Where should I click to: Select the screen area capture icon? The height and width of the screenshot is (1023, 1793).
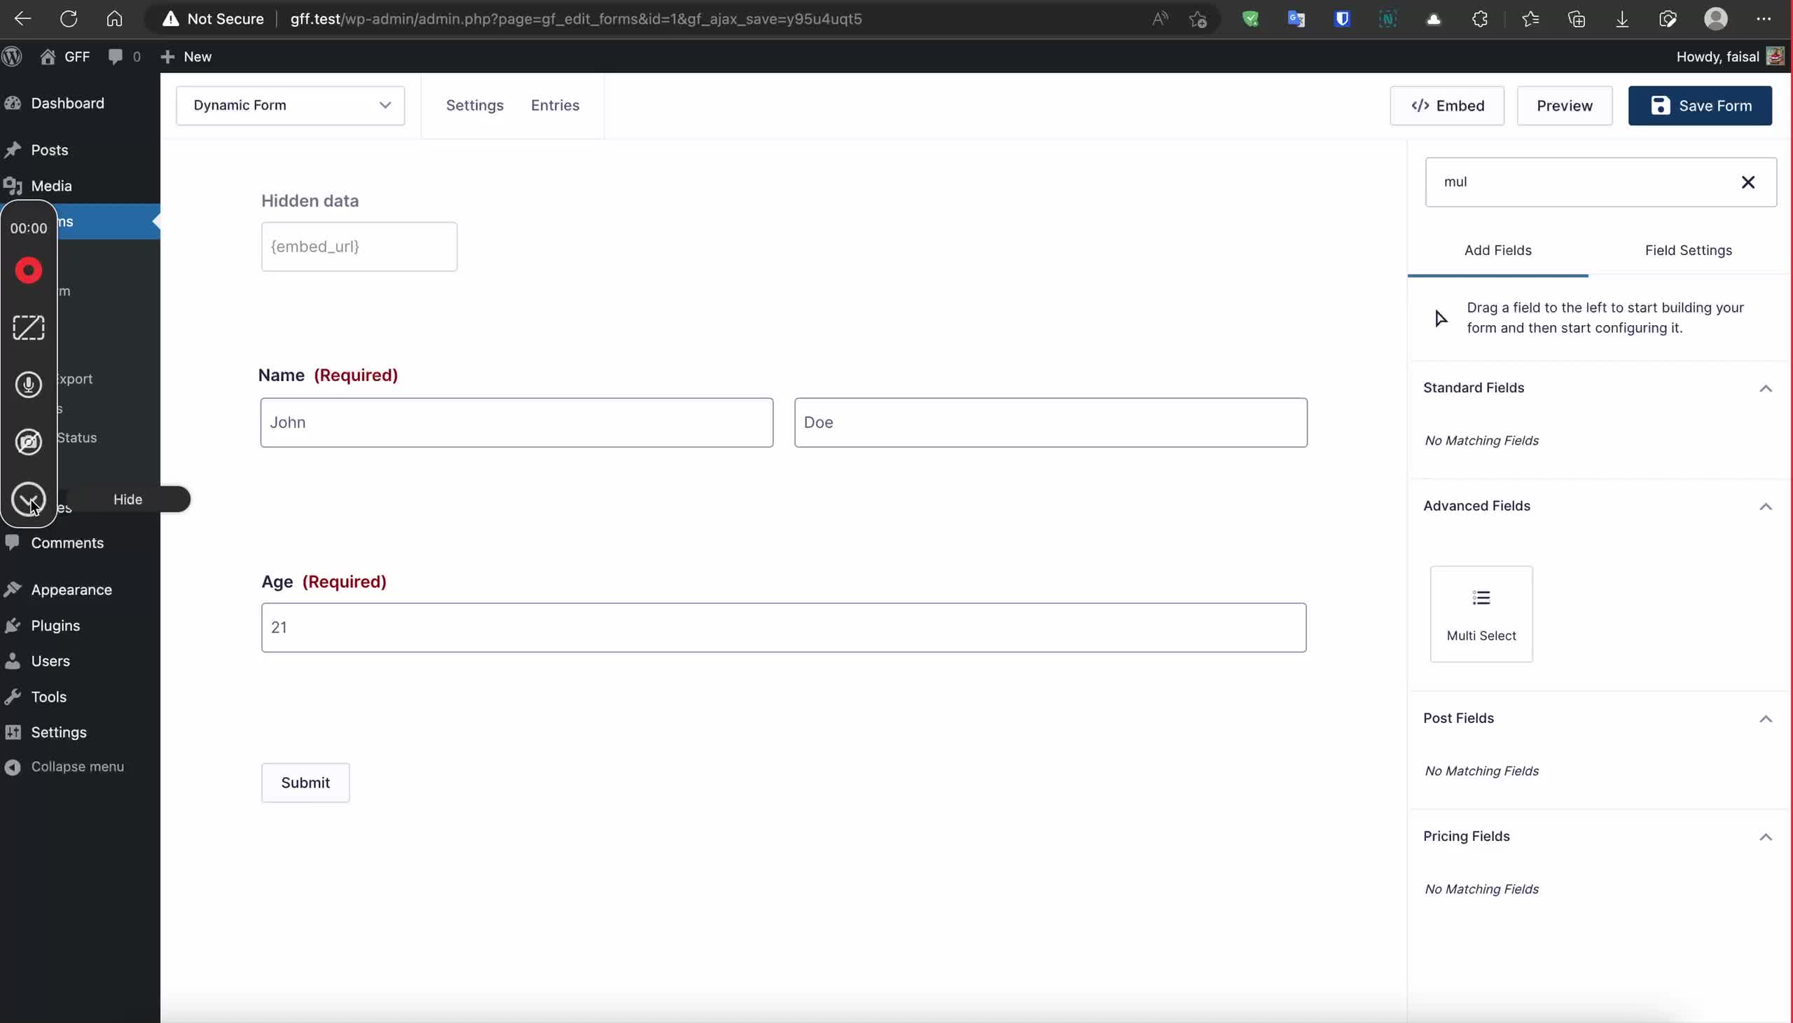(x=29, y=327)
